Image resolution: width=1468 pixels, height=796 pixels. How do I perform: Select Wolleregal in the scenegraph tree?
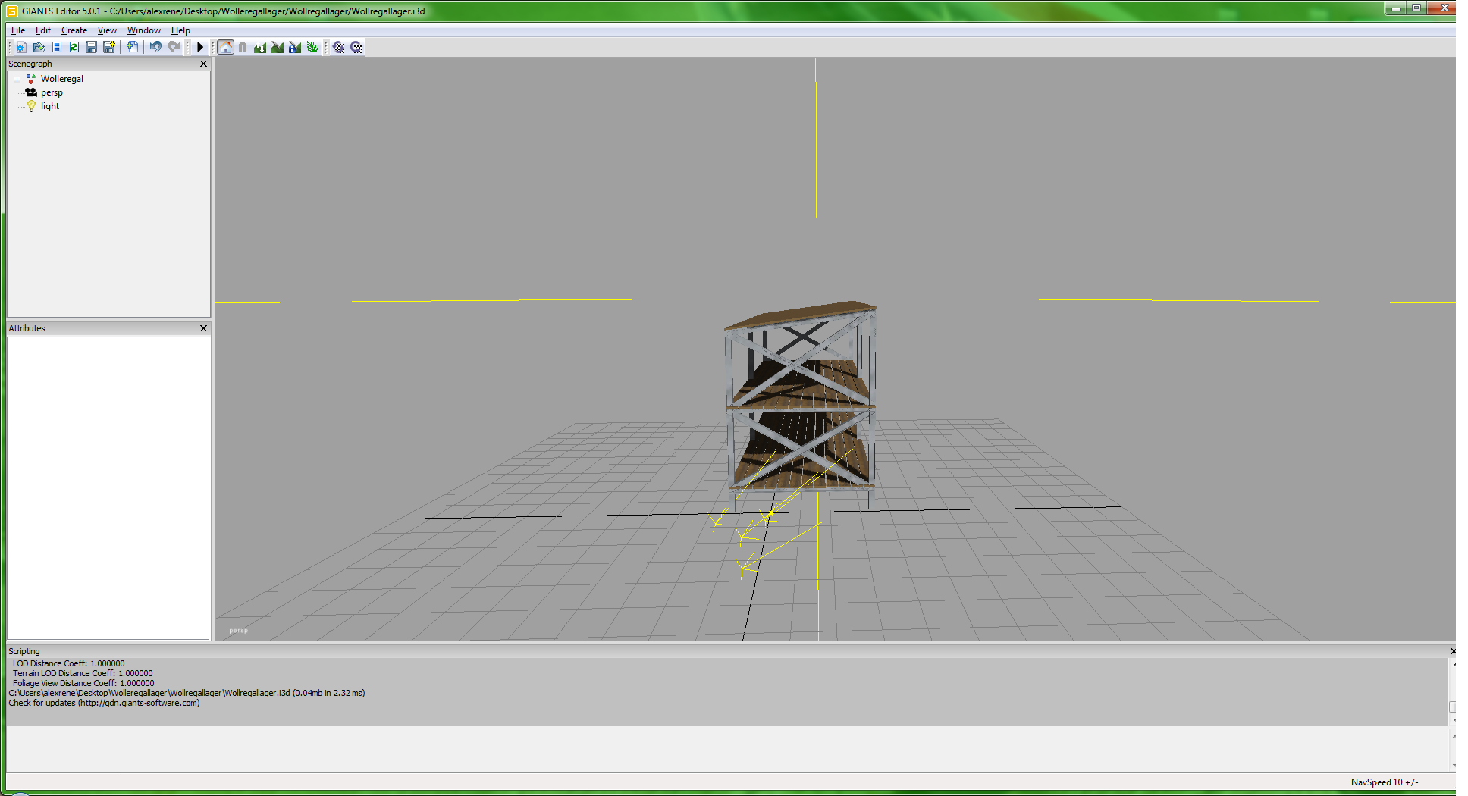coord(62,79)
